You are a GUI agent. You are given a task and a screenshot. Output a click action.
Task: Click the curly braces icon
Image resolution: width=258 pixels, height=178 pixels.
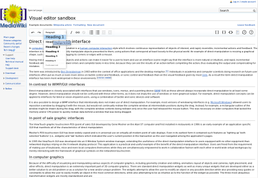(224, 32)
